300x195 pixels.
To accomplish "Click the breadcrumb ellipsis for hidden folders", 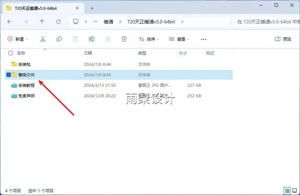I will click(96, 21).
